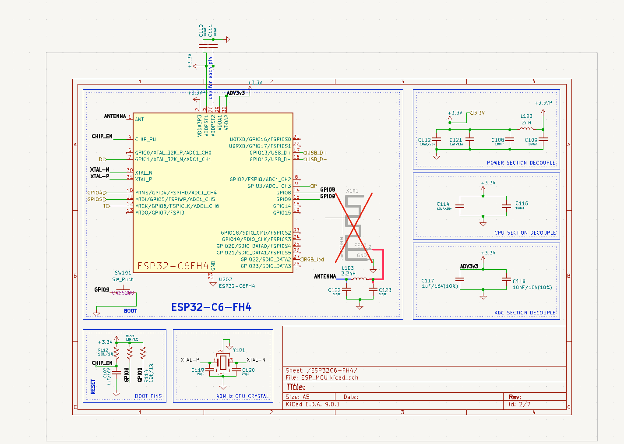624x444 pixels.
Task: Select capacitor C118 symbol
Action: point(507,279)
